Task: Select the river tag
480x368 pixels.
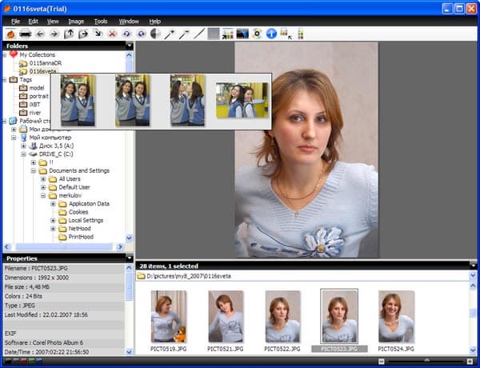Action: [x=35, y=113]
